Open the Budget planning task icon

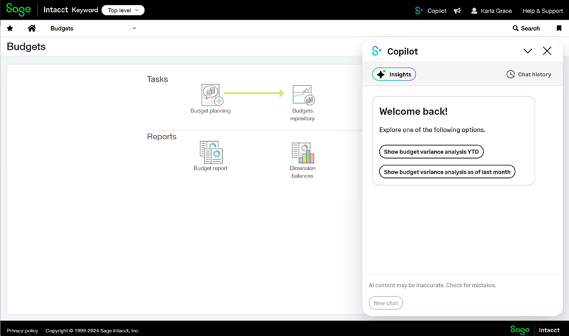tap(212, 96)
